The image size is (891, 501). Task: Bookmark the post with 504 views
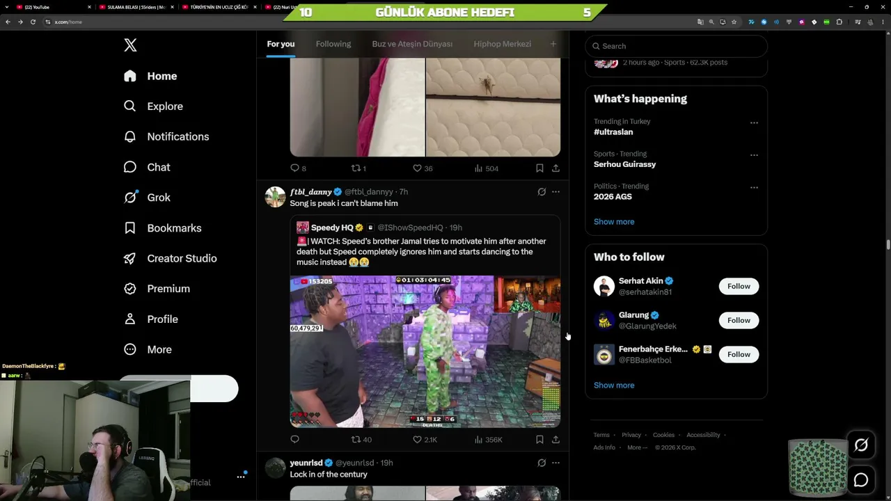(x=539, y=168)
